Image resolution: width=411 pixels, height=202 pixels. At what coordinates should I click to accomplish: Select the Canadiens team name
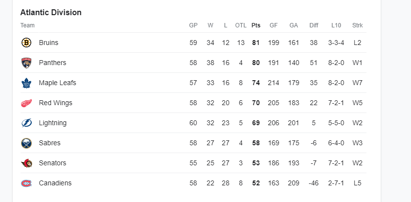tap(55, 183)
